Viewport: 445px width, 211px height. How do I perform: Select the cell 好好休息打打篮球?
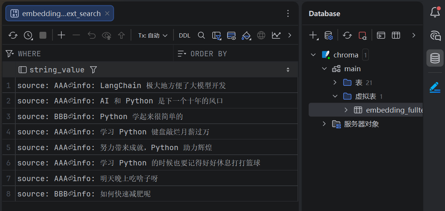[x=157, y=163]
